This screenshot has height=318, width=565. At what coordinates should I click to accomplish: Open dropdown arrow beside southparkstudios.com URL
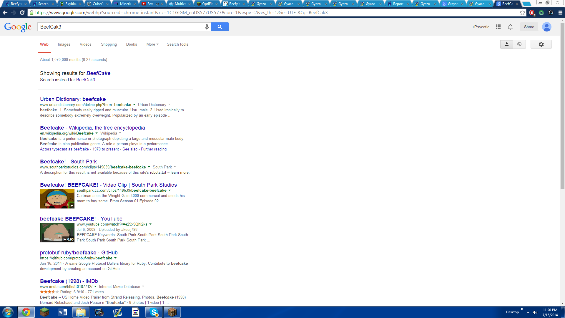click(x=149, y=167)
